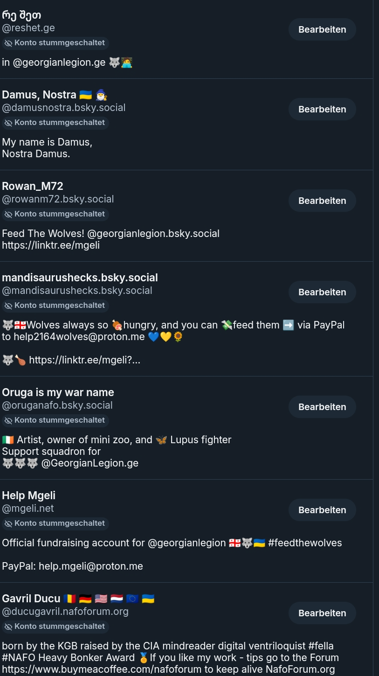Click the muted-eye icon under ducugavril.nafoforum.org
379x676 pixels.
pyautogui.click(x=8, y=627)
